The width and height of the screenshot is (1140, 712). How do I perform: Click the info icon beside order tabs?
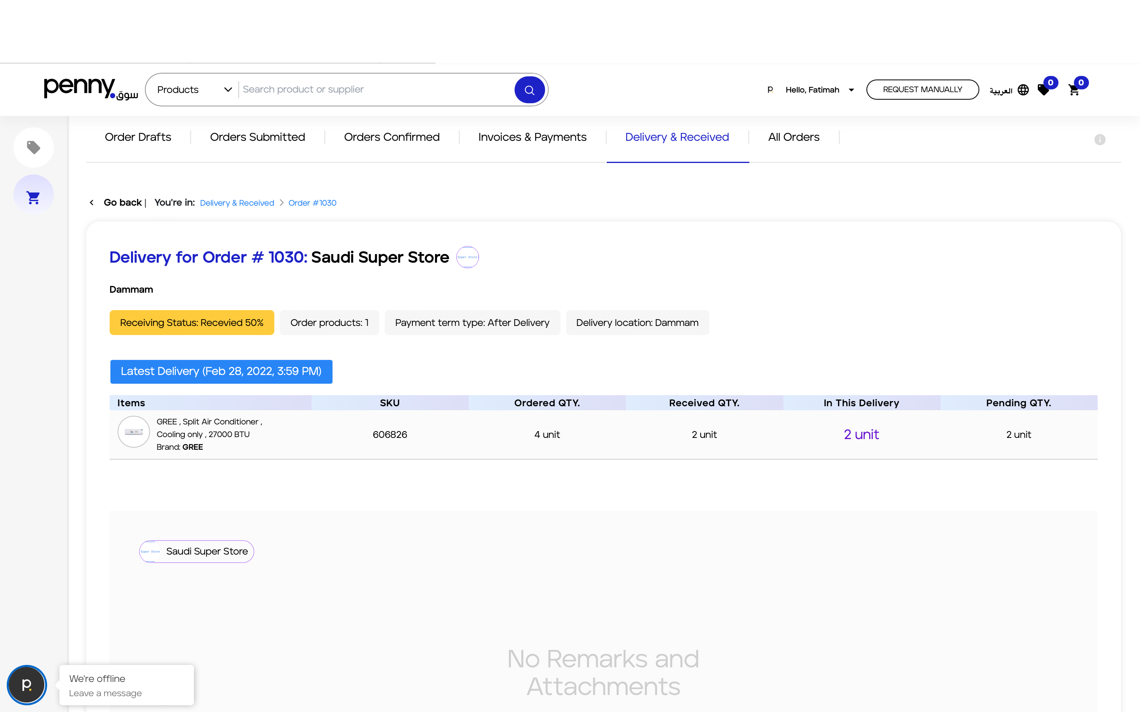[x=1100, y=139]
